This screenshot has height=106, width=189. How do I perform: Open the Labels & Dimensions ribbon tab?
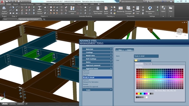55,4
